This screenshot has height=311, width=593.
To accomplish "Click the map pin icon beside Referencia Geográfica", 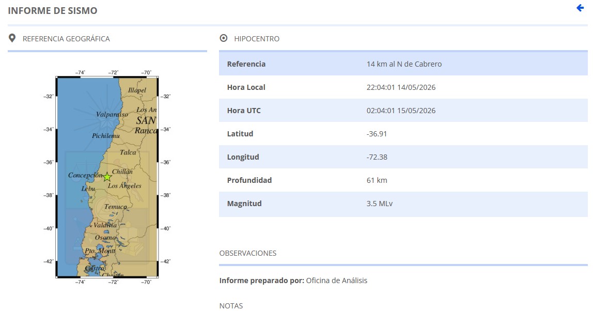I will [12, 38].
